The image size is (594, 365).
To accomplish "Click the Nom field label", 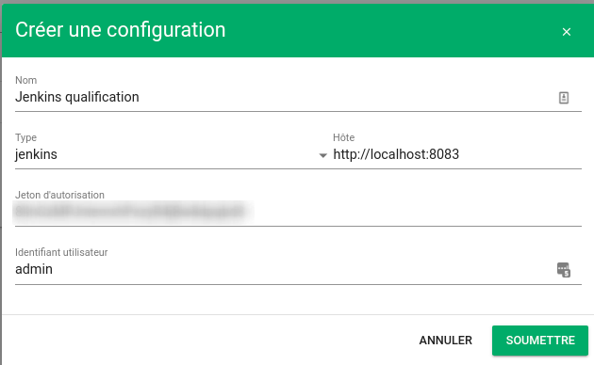I will (x=25, y=80).
